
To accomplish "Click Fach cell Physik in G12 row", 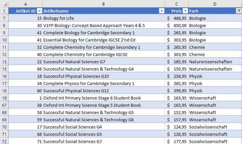I will click(215, 91).
